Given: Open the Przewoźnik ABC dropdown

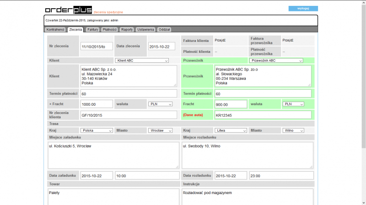Looking at the screenshot, I should 276,61.
